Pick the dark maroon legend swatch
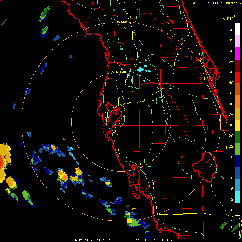 coord(237,66)
